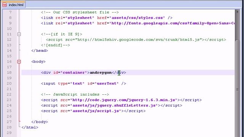This screenshot has height=137, width=244.
Task: Click the '</head>' closing tag
Action: 40,51
